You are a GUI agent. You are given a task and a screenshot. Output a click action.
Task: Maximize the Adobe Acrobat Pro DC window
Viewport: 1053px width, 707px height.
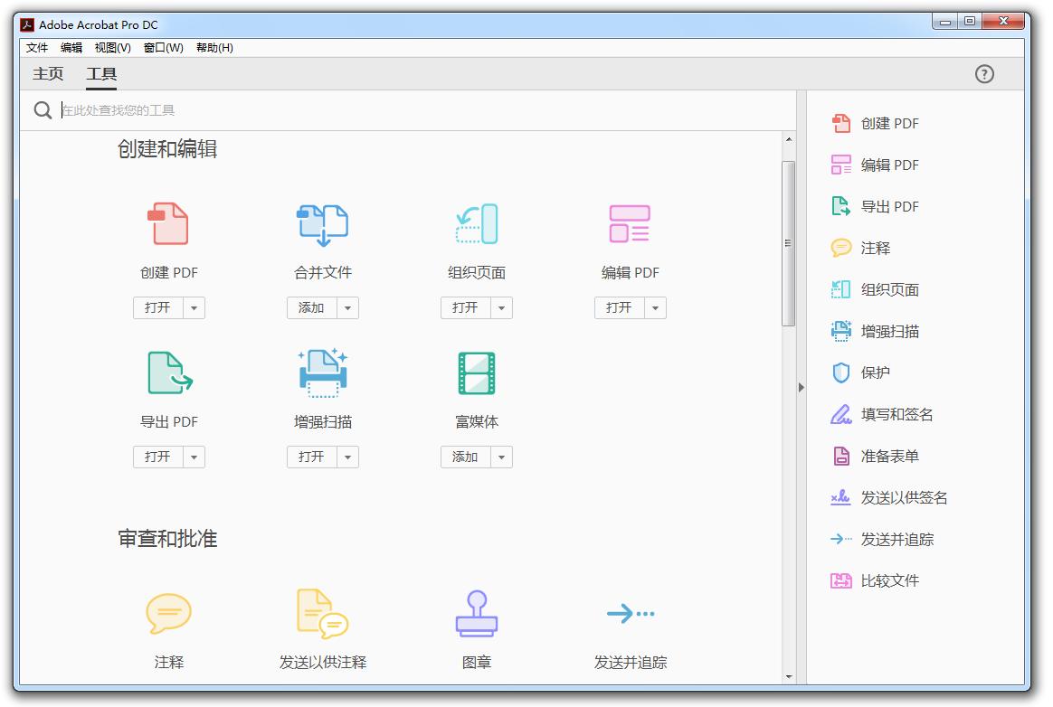coord(969,22)
